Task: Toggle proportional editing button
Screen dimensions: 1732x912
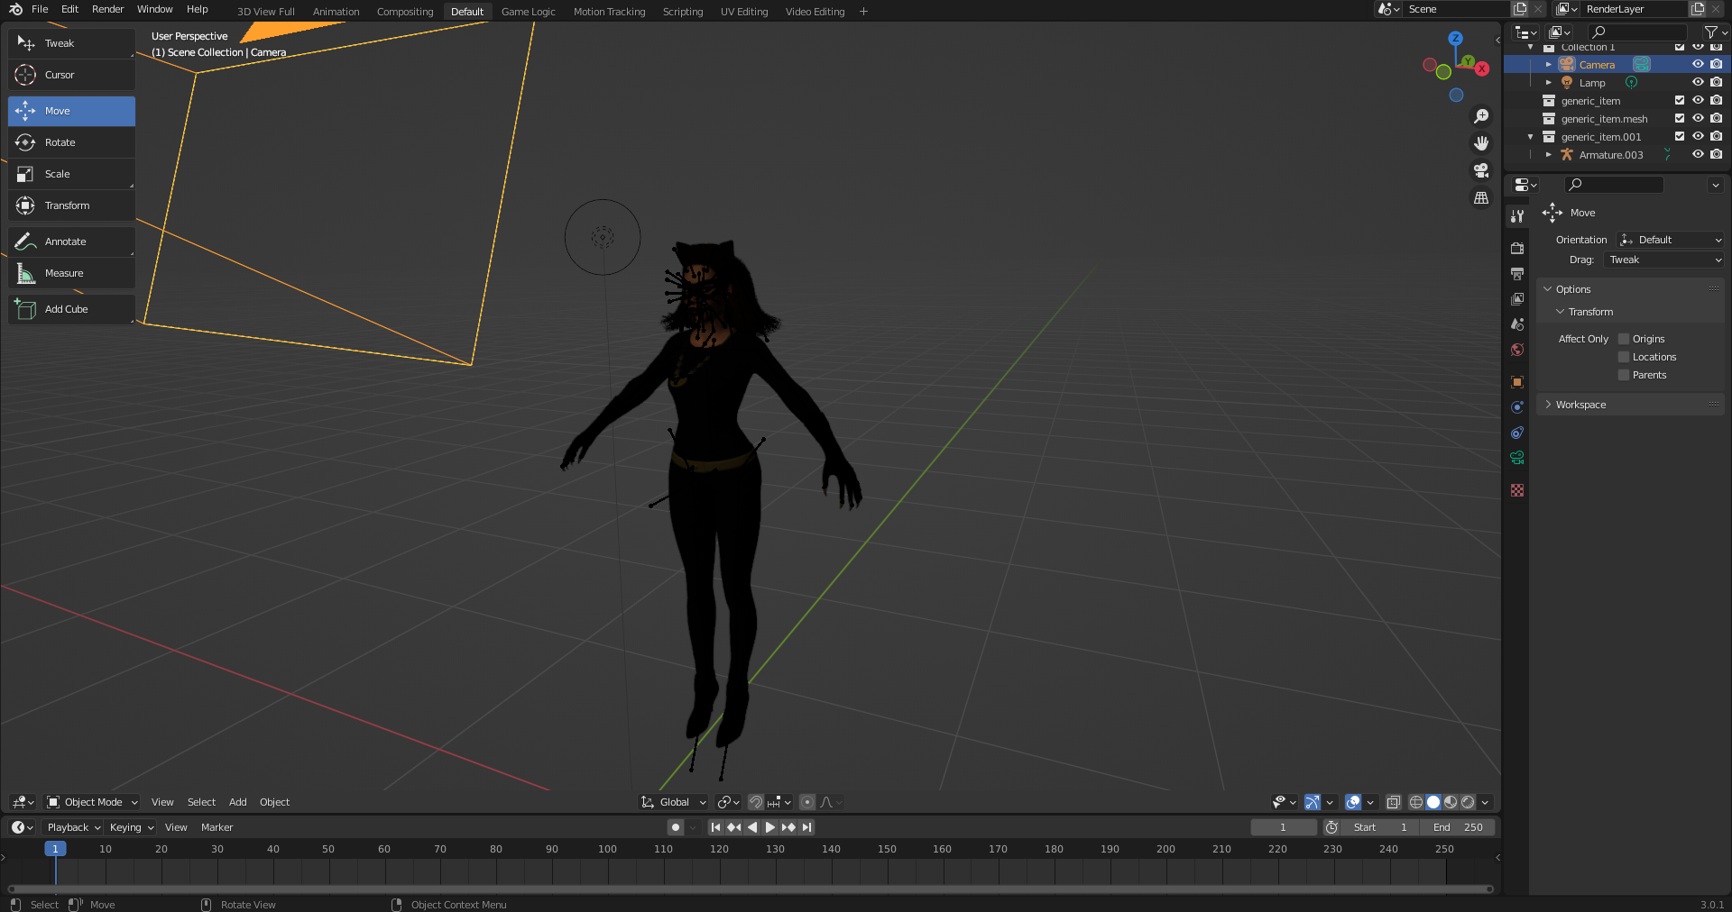Action: [807, 802]
